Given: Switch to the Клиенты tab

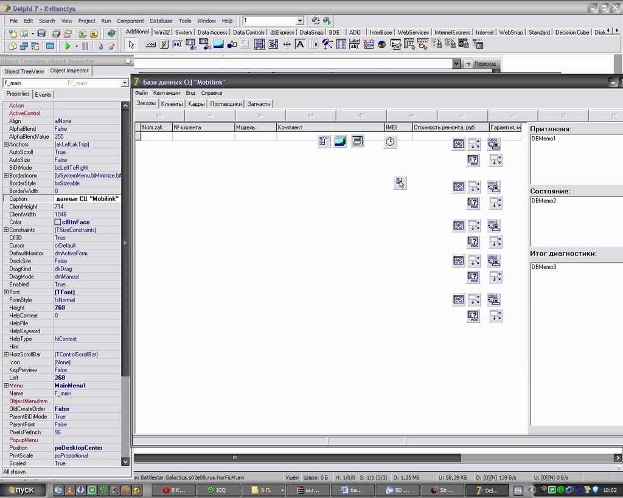Looking at the screenshot, I should [172, 103].
